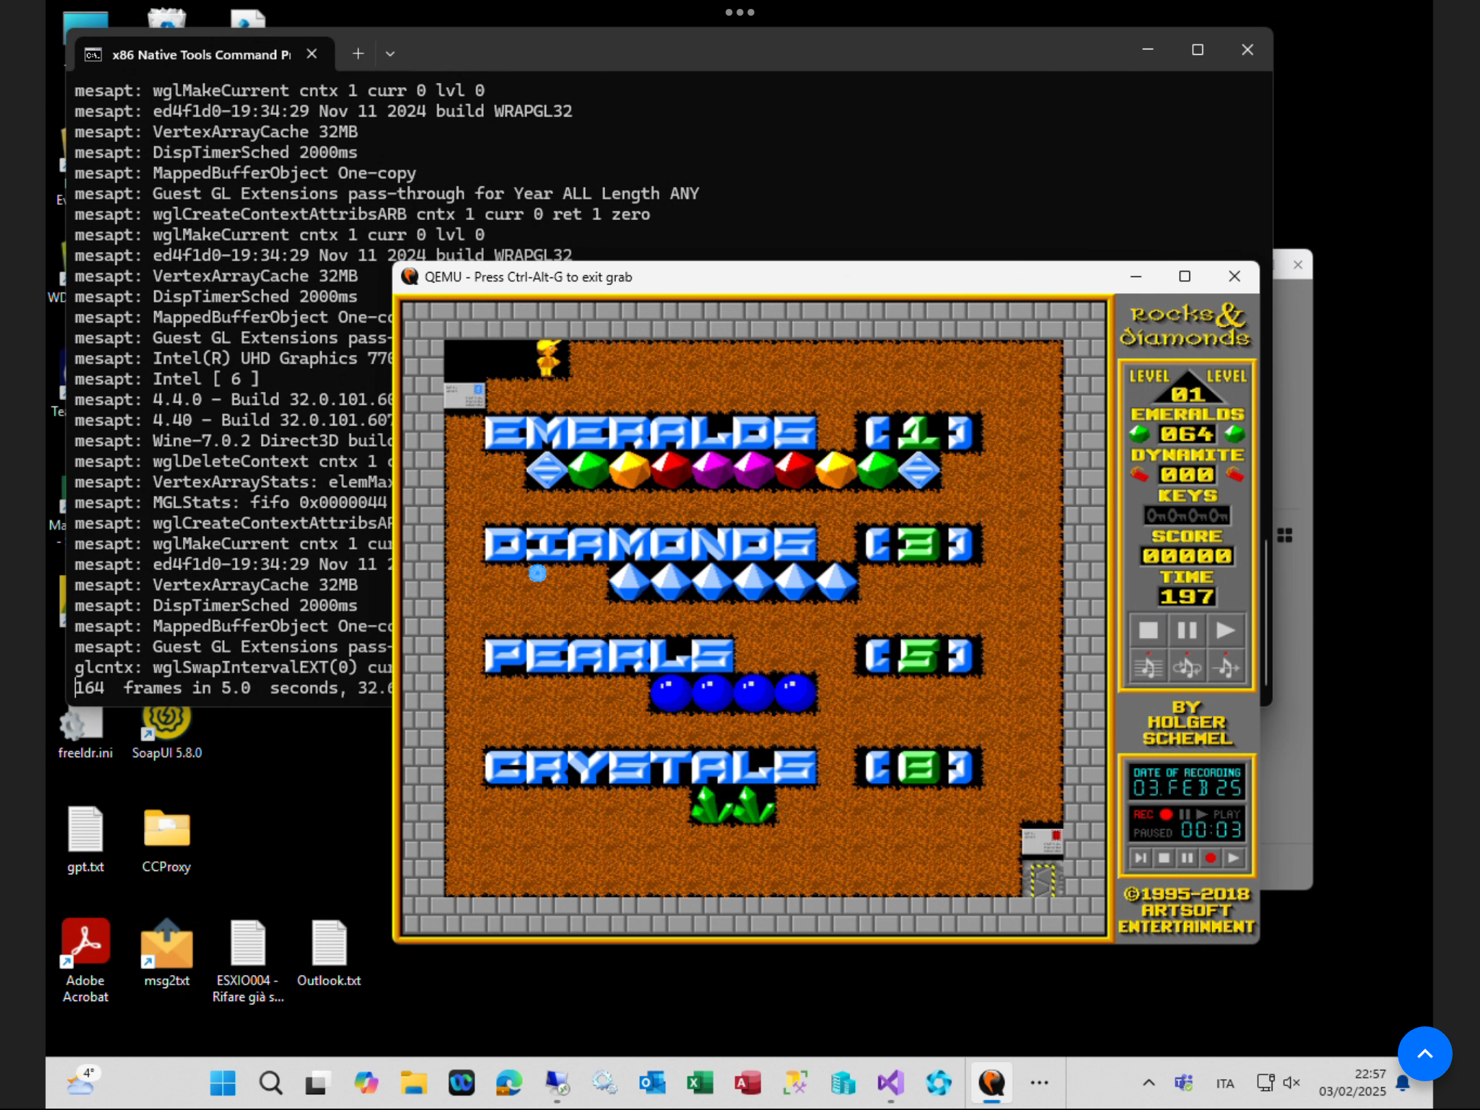Start tape recording with red record button
This screenshot has width=1480, height=1110.
1210,858
